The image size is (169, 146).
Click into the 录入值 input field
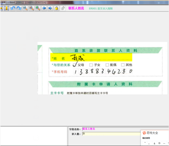pyautogui.click(x=111, y=134)
